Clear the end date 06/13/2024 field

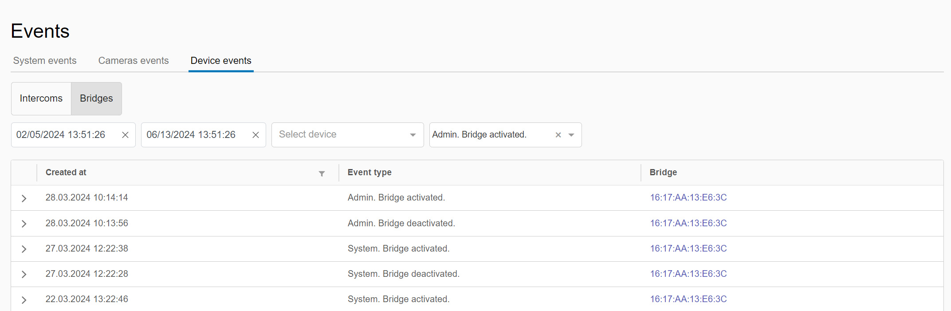255,135
